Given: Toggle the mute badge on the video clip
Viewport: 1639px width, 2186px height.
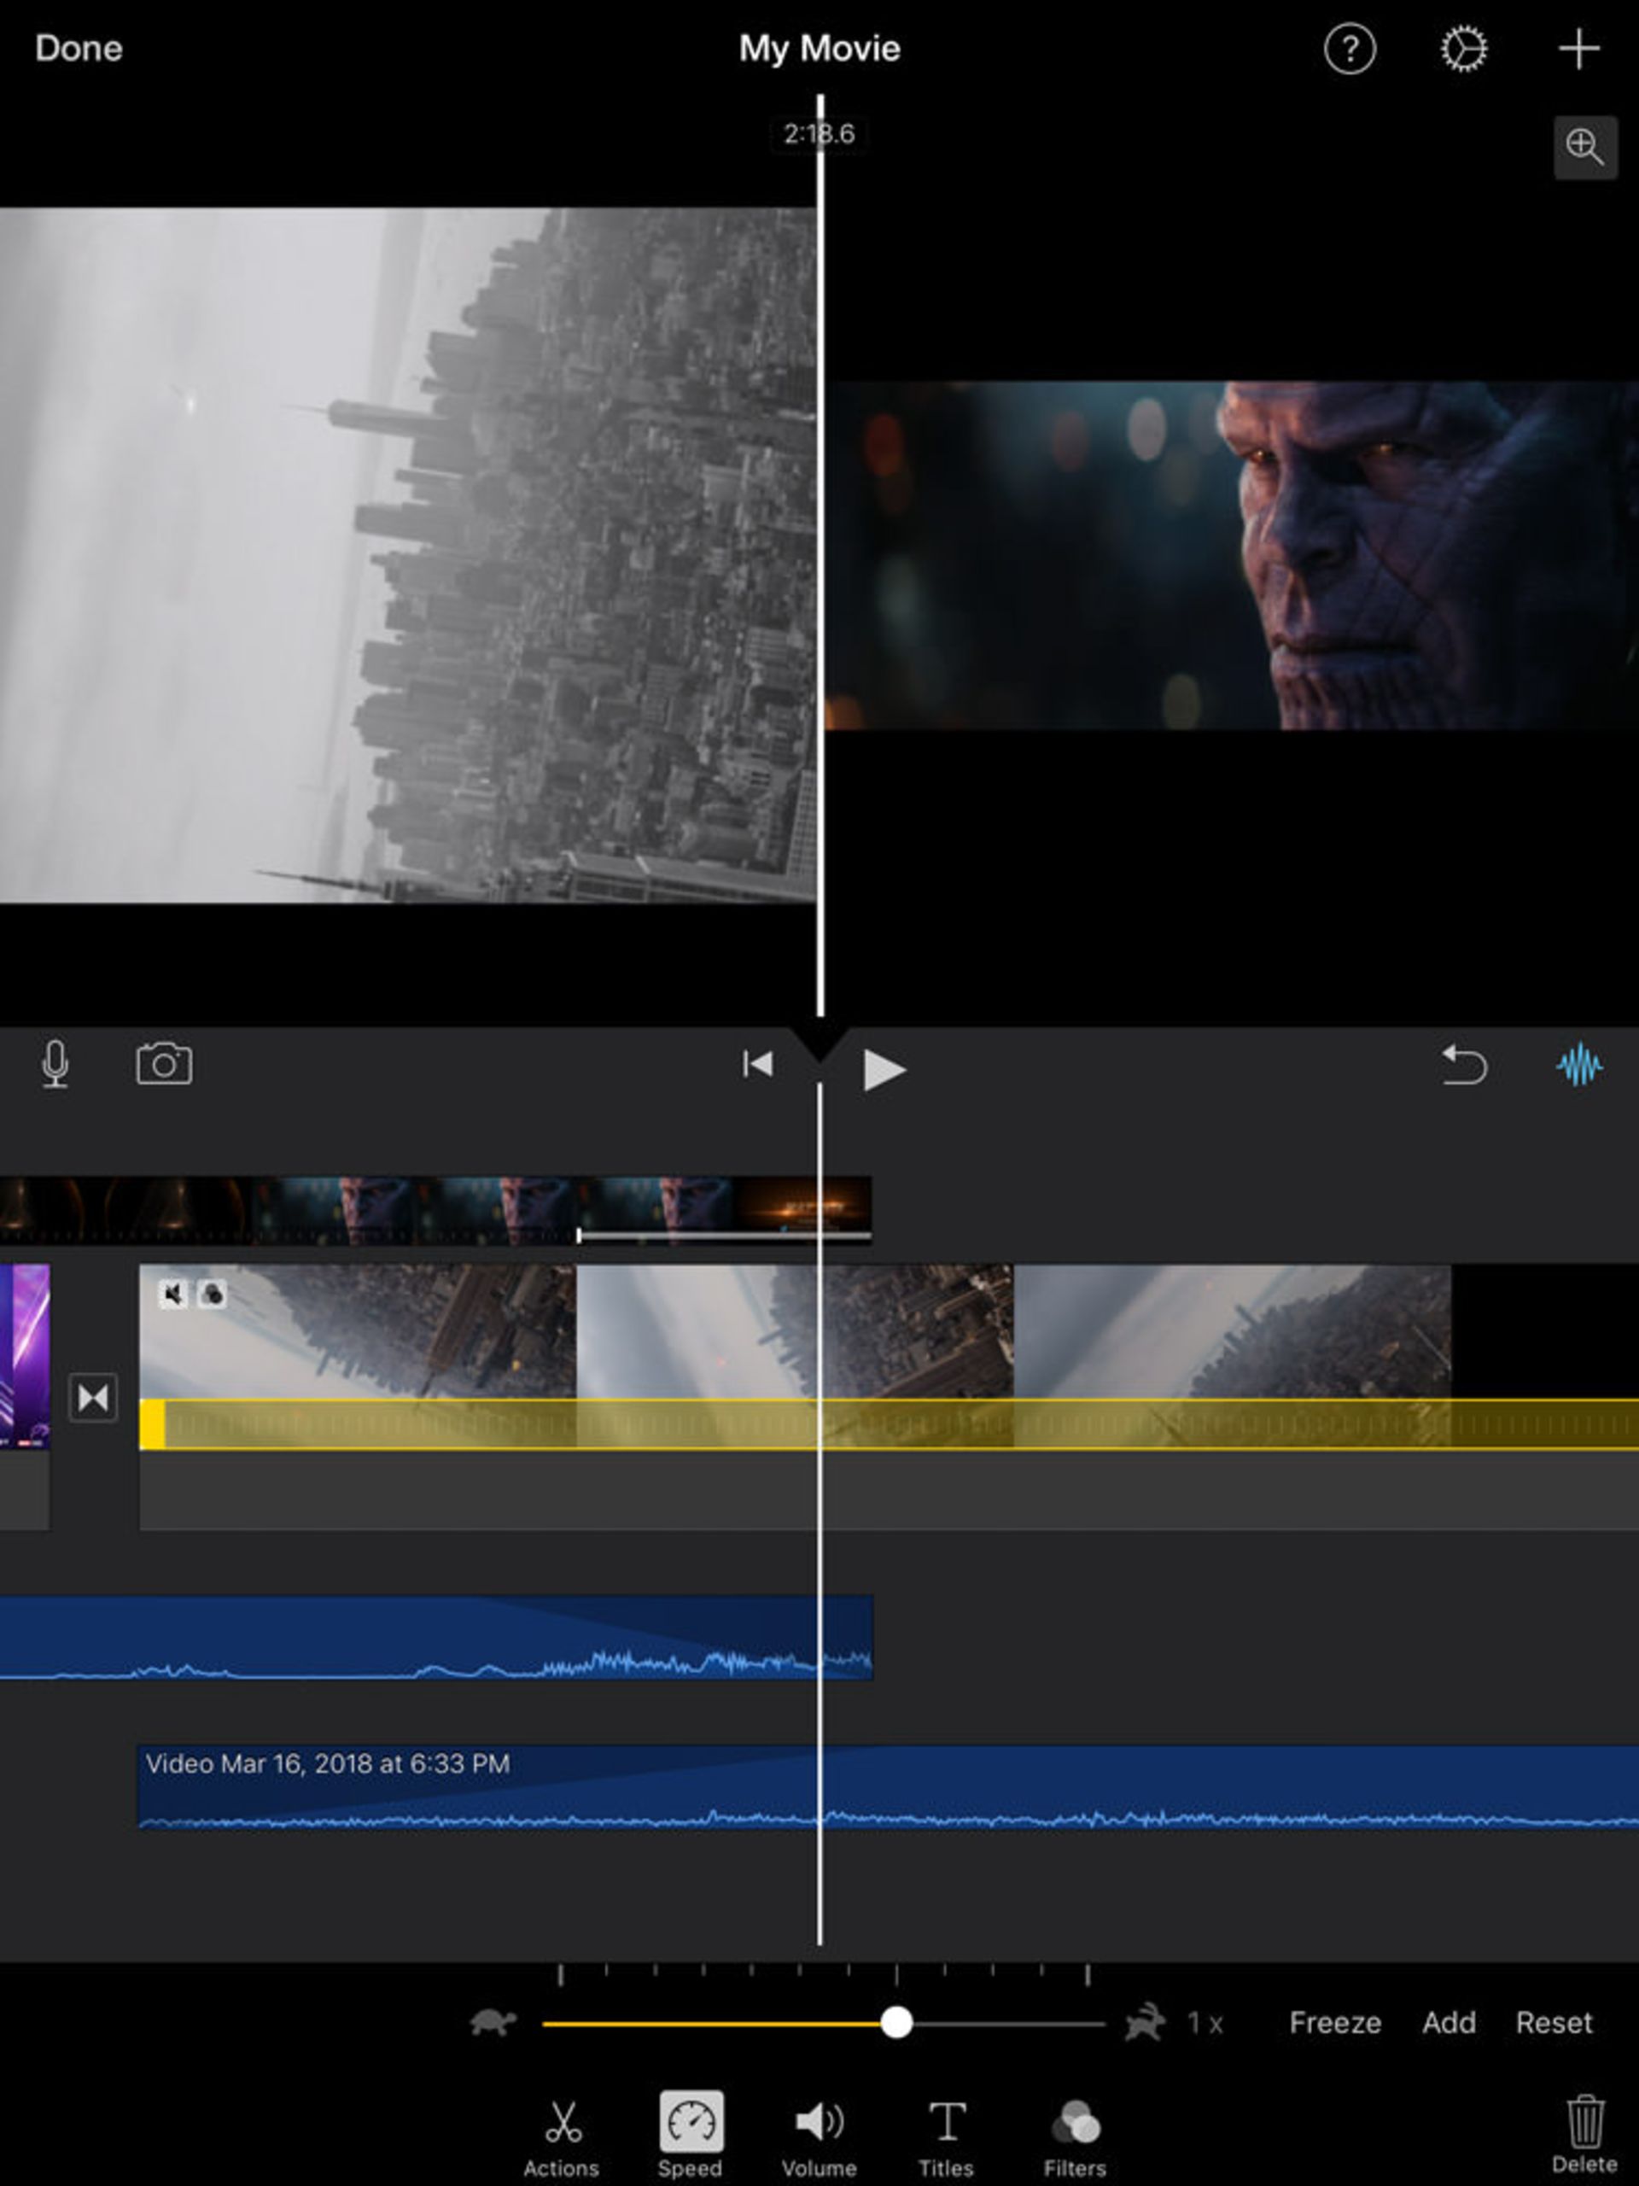Looking at the screenshot, I should click(175, 1293).
